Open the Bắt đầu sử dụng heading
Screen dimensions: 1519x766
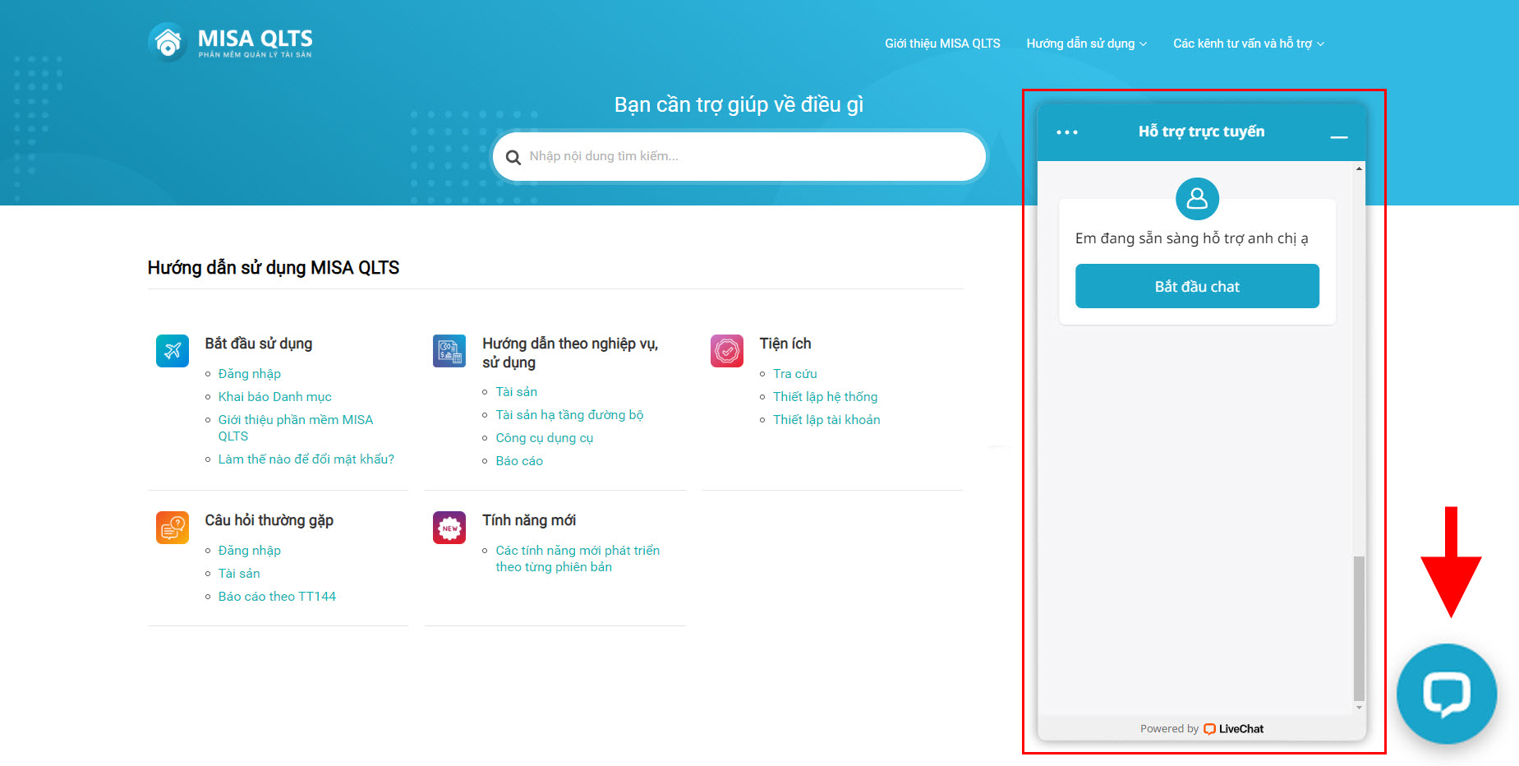(259, 344)
